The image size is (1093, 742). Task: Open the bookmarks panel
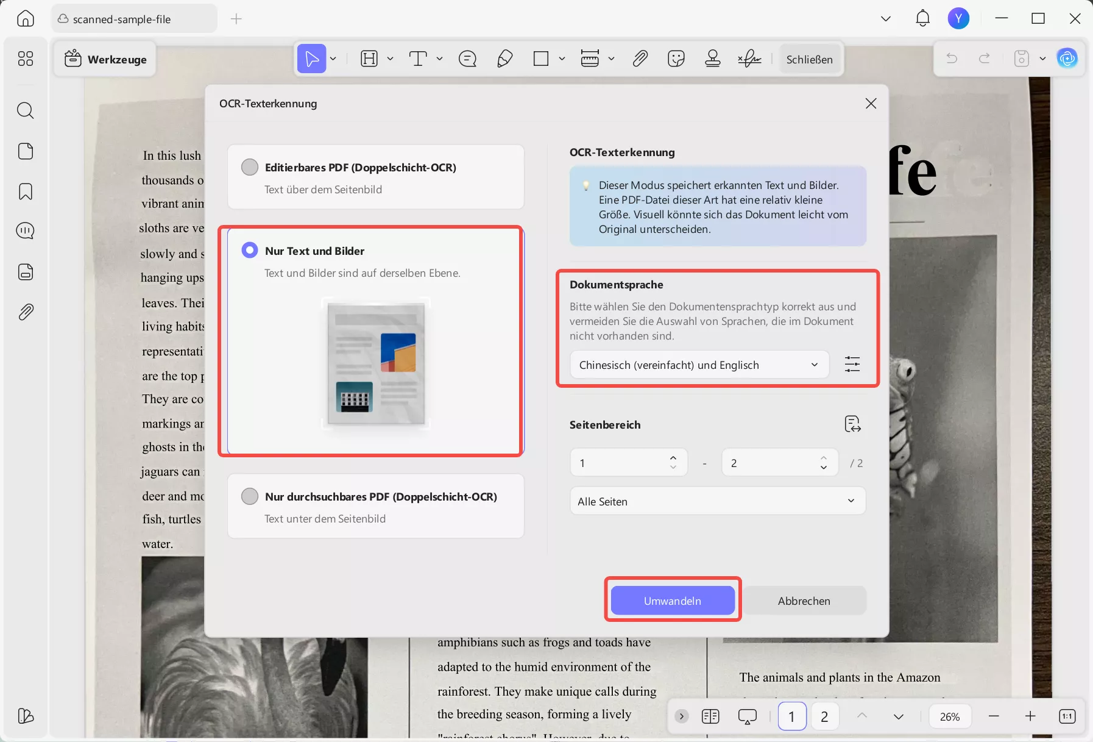coord(26,191)
